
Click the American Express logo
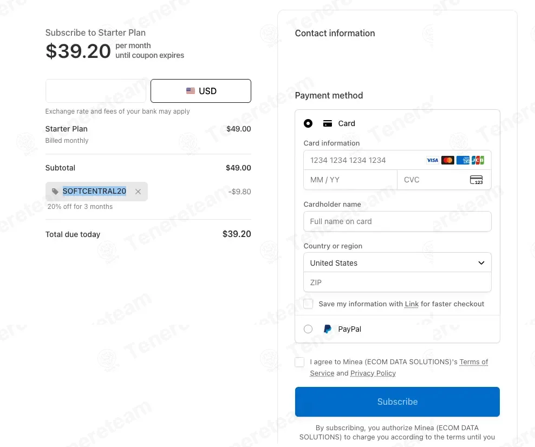click(x=463, y=160)
